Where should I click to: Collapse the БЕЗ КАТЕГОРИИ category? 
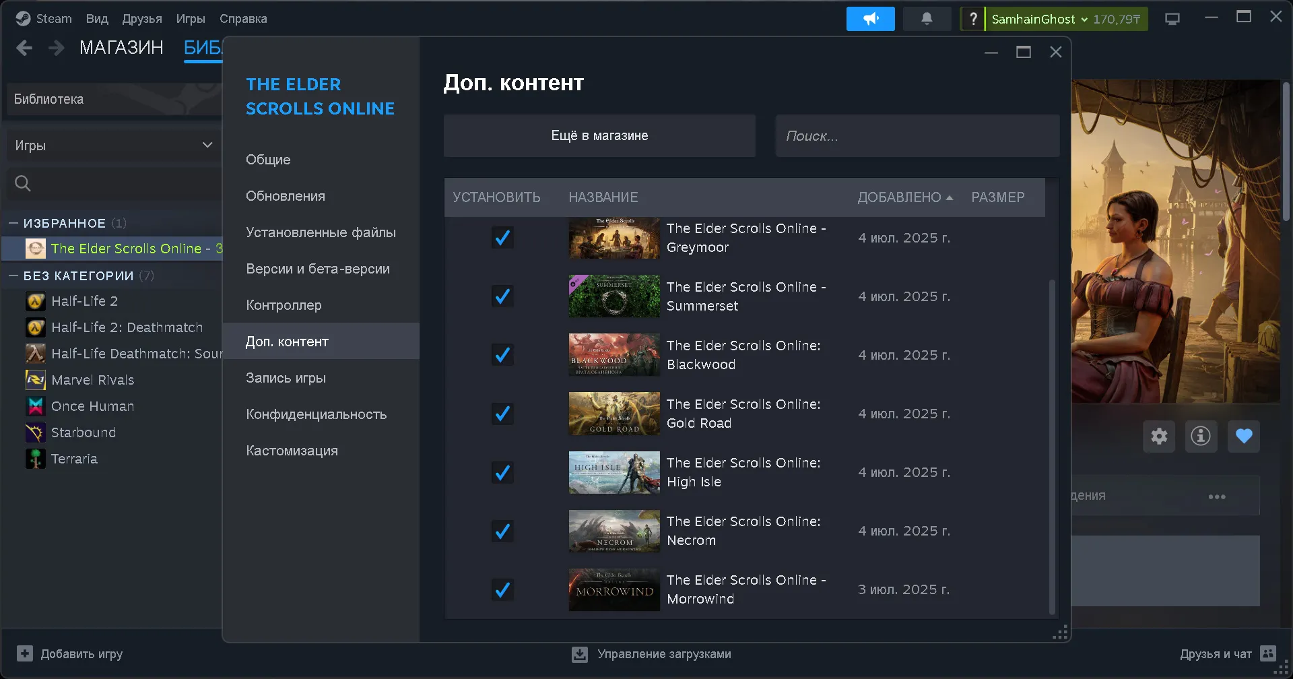[13, 276]
